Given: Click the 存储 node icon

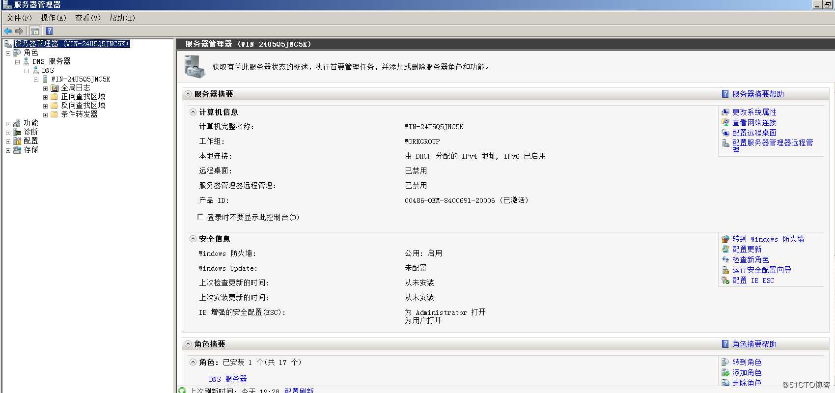Looking at the screenshot, I should tap(17, 150).
